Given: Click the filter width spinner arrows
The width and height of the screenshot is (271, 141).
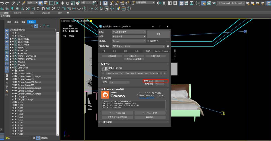Looking at the screenshot, I should [163, 81].
